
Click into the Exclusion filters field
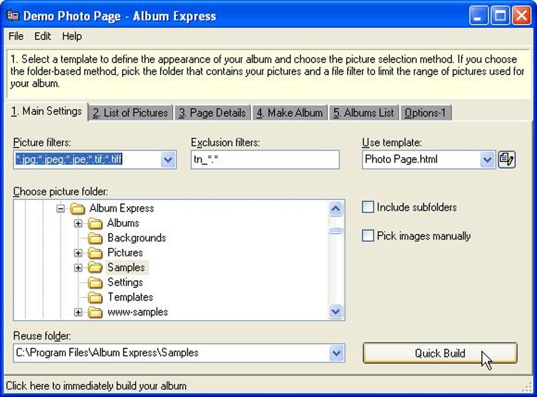pos(265,160)
